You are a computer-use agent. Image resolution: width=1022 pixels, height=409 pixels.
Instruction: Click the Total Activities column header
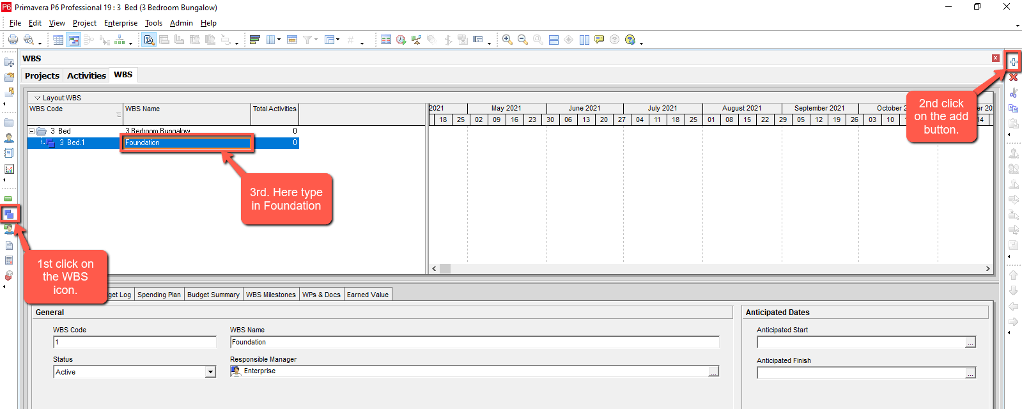(275, 114)
